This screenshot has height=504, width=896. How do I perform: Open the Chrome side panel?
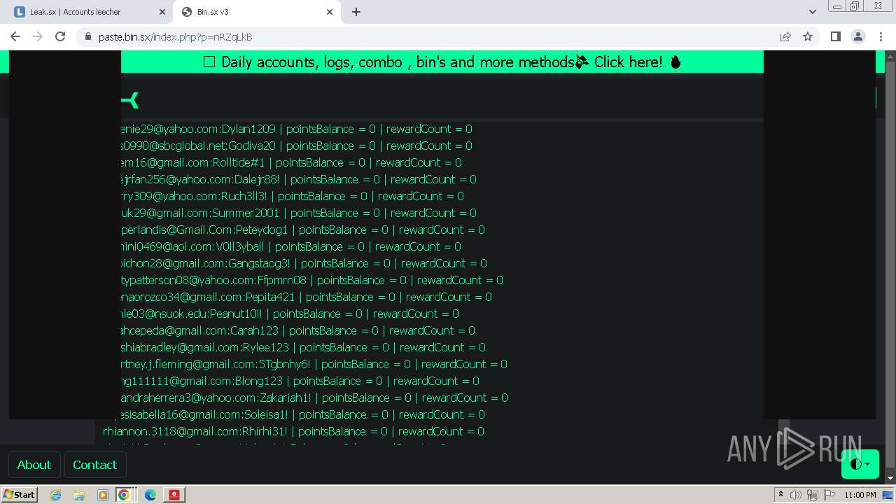pyautogui.click(x=835, y=36)
